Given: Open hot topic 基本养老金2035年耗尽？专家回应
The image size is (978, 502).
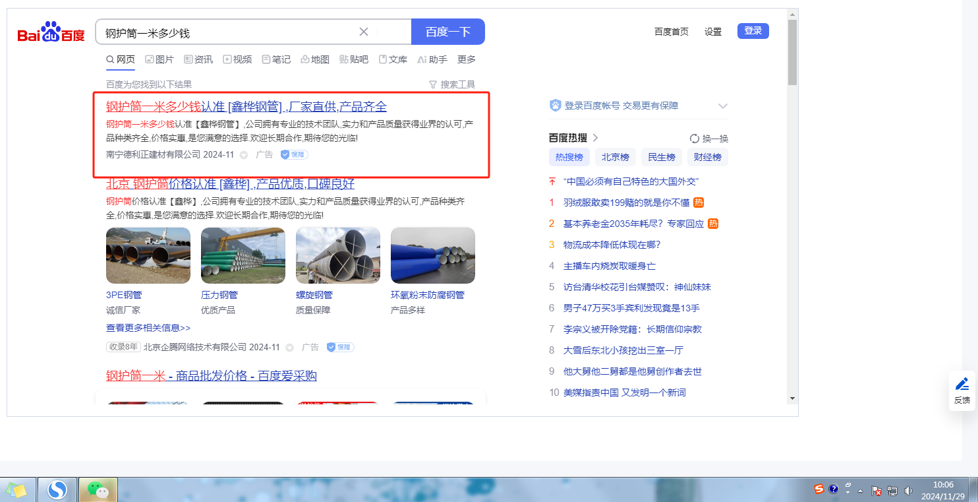Looking at the screenshot, I should point(633,224).
